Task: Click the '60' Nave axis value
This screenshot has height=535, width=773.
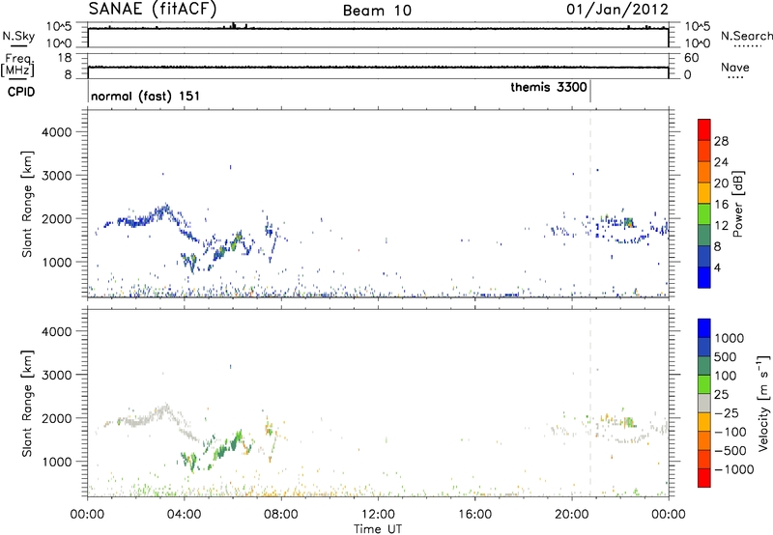Action: tap(691, 58)
